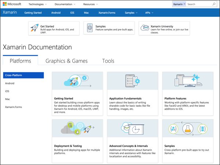Open the Samples top card title
The height and width of the screenshot is (165, 220).
click(100, 26)
